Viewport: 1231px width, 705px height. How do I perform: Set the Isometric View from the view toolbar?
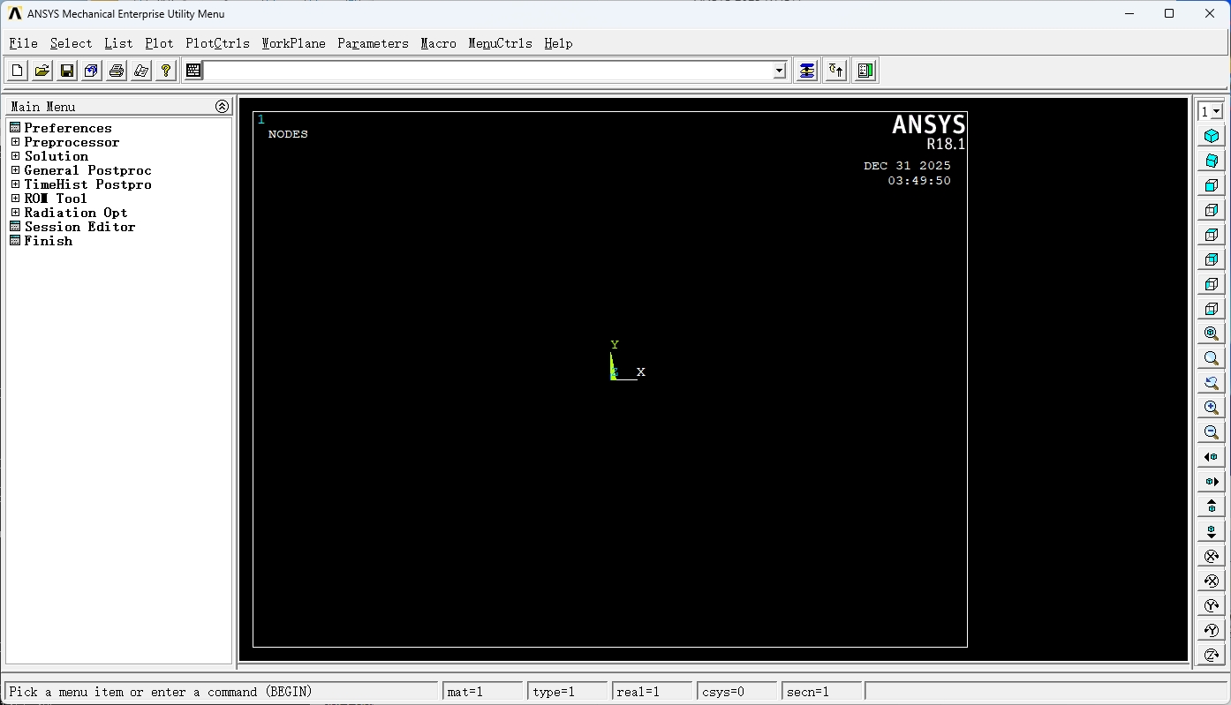pos(1211,136)
